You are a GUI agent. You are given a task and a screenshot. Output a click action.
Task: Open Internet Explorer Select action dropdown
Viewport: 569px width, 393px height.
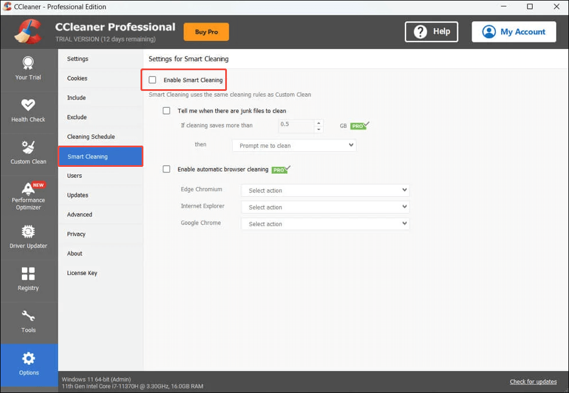(325, 207)
